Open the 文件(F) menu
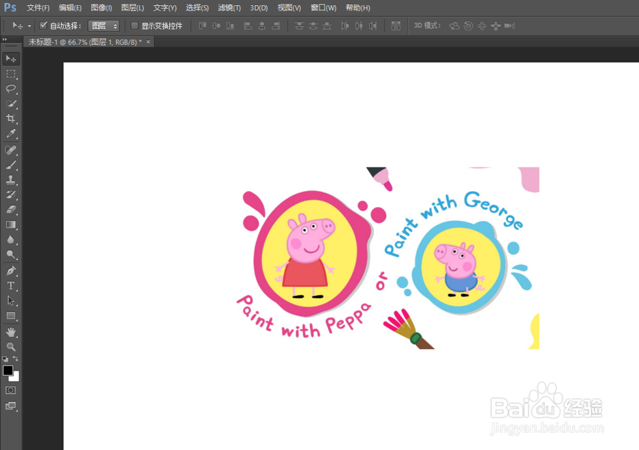 38,8
